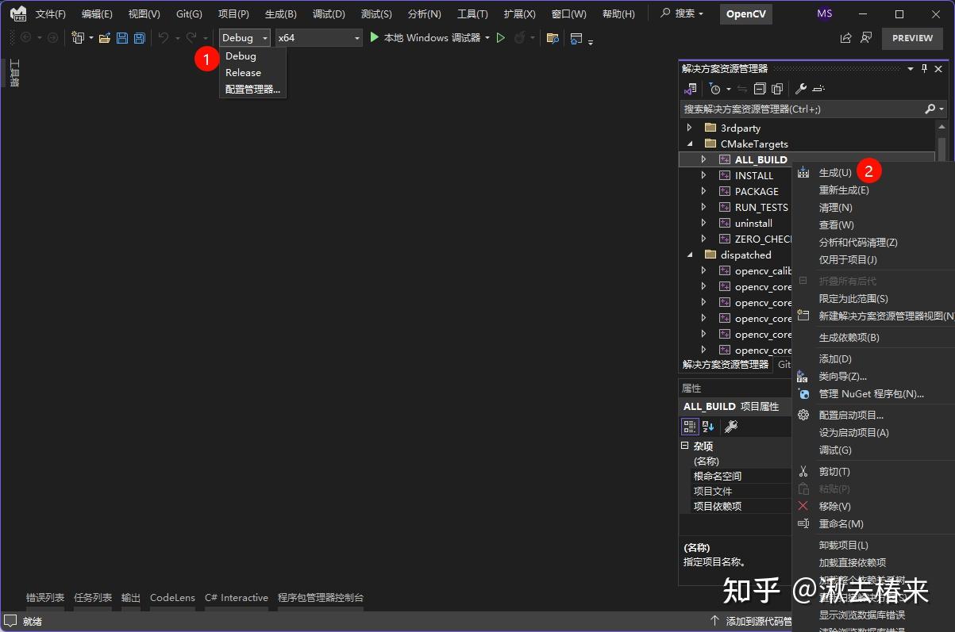Expand the INSTALL project node
The height and width of the screenshot is (632, 955).
(x=703, y=175)
